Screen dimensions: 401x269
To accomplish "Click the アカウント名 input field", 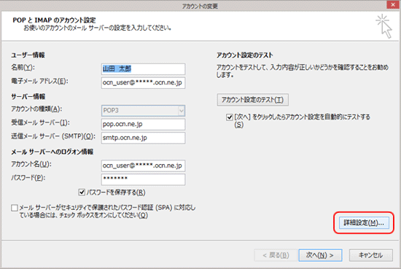I will pos(143,165).
